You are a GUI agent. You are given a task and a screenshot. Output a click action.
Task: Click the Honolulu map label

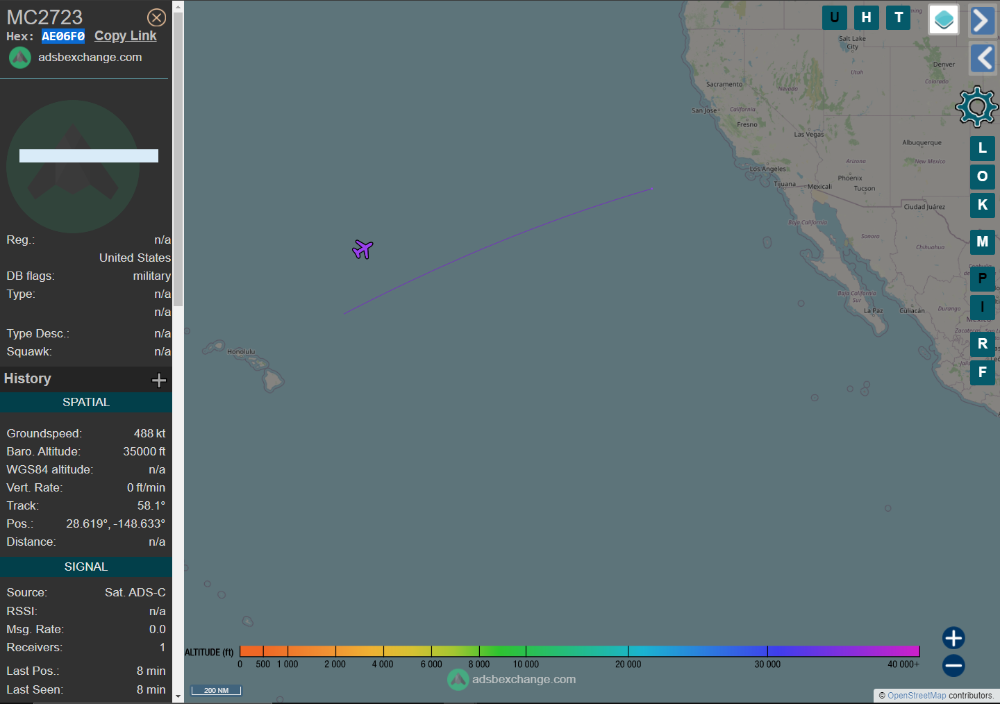241,352
